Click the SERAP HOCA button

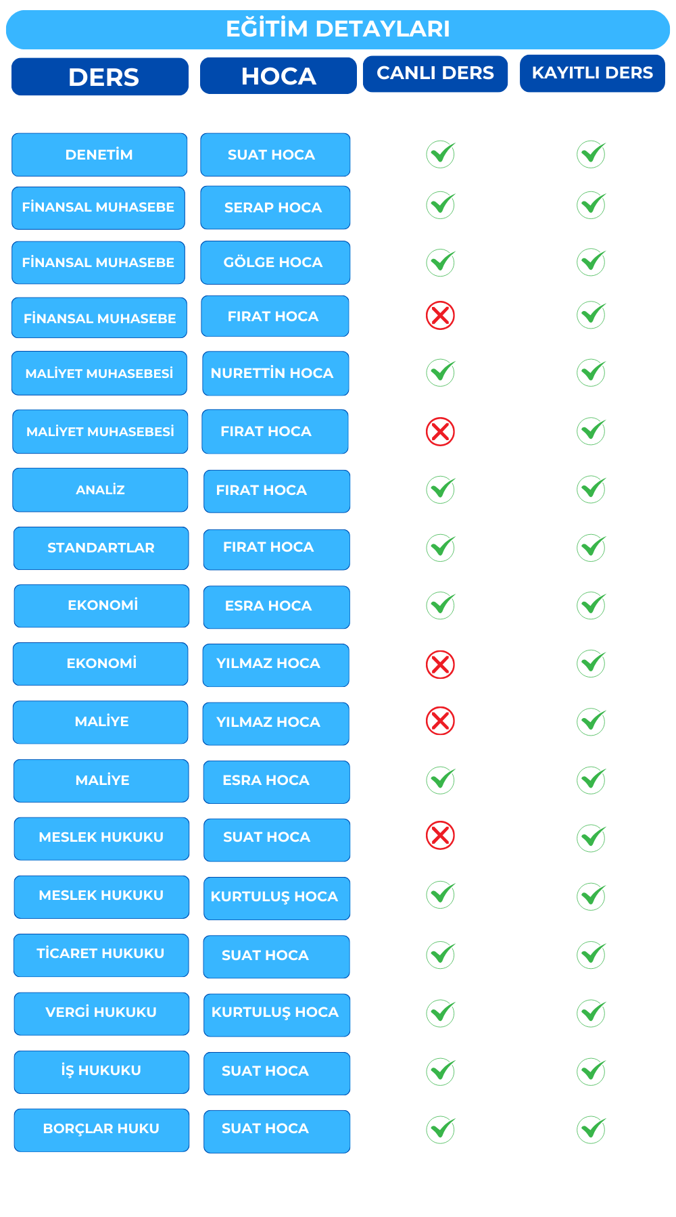[x=275, y=208]
